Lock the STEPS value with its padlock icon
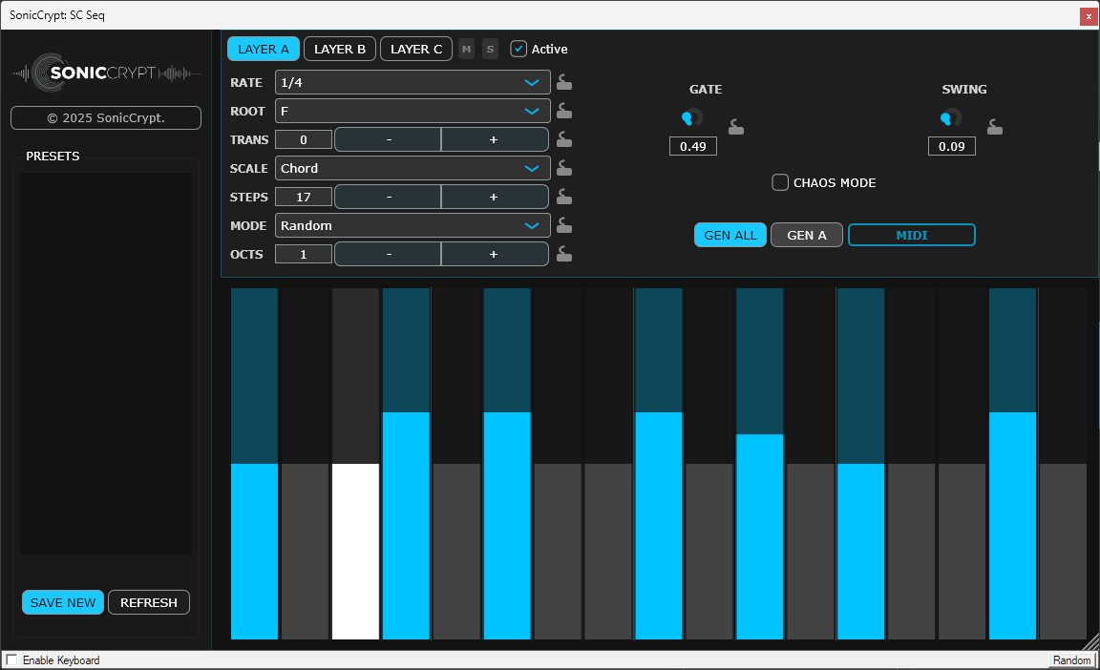1100x670 pixels. [x=563, y=197]
